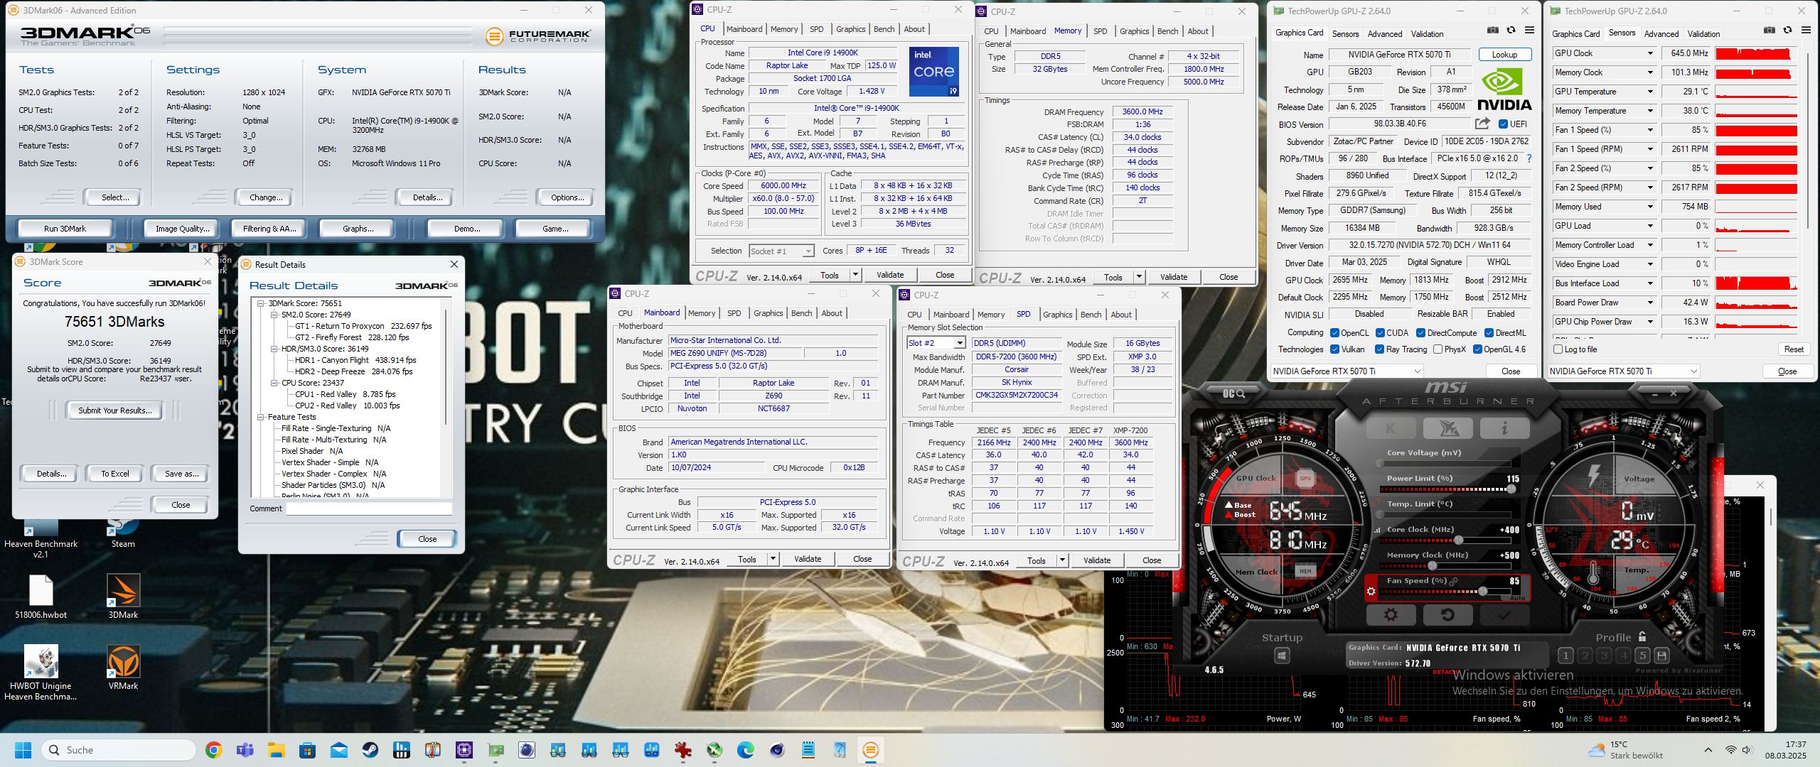This screenshot has height=767, width=1820.
Task: Open About tab in CPU-Z SPD window
Action: (1121, 315)
